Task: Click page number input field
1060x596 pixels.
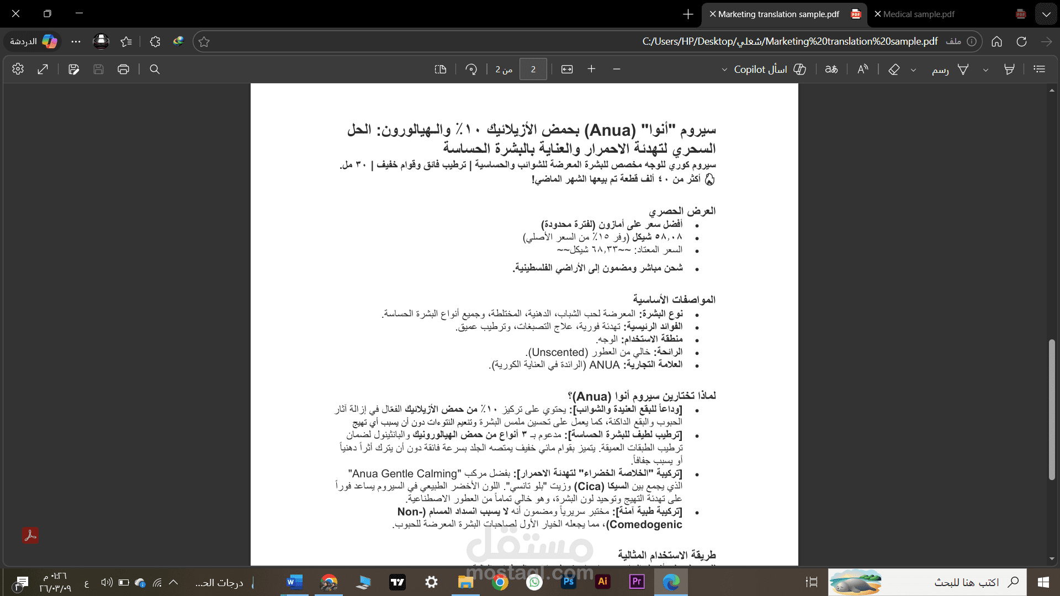Action: [x=533, y=69]
